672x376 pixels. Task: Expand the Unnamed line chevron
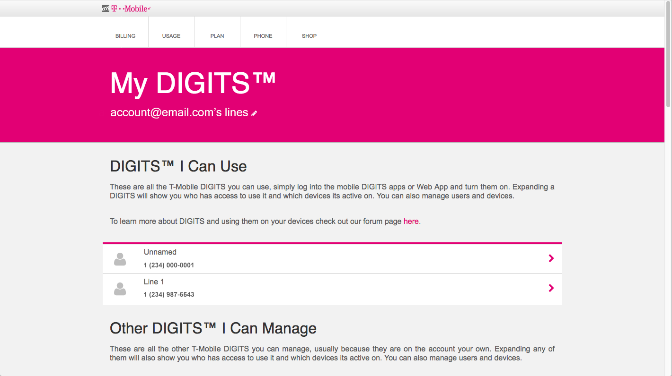click(x=551, y=258)
